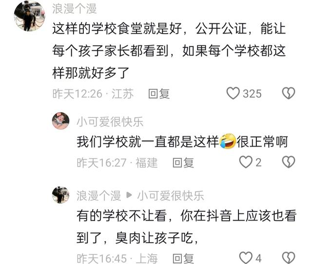The height and width of the screenshot is (264, 312).
Task: Reply to the 昨天16:27 福建 comment
Action: click(183, 163)
